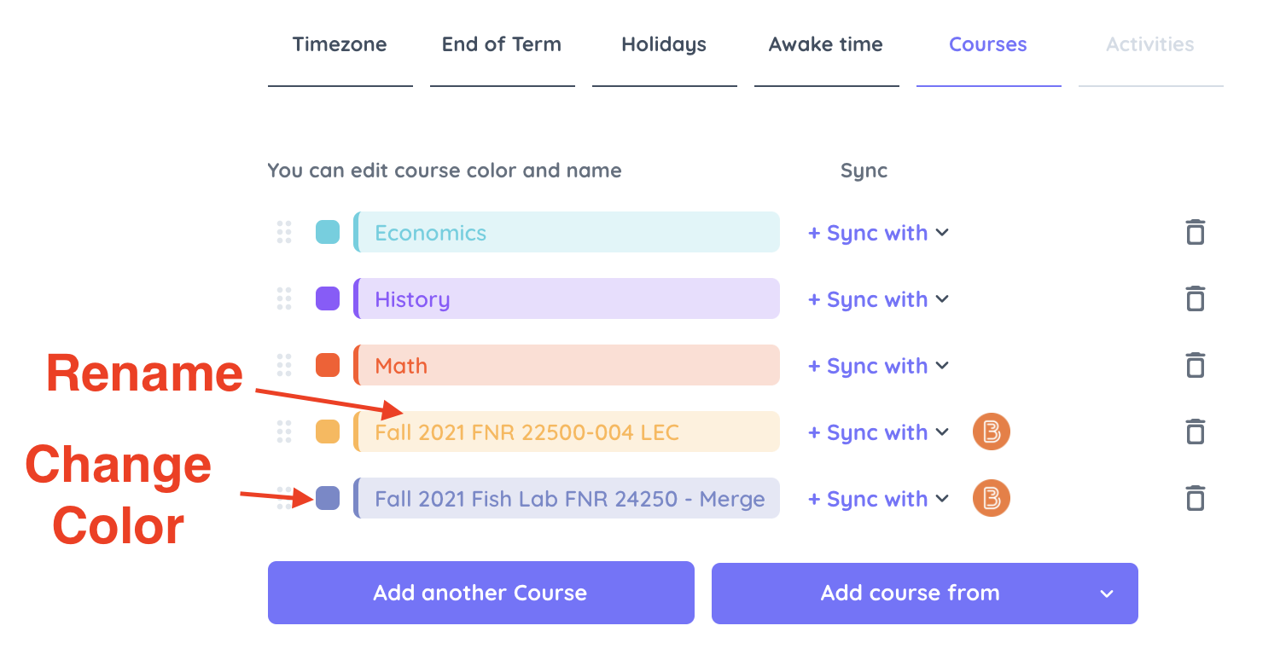Open Sync with dropdown for Economics
The width and height of the screenshot is (1280, 672).
pos(878,233)
